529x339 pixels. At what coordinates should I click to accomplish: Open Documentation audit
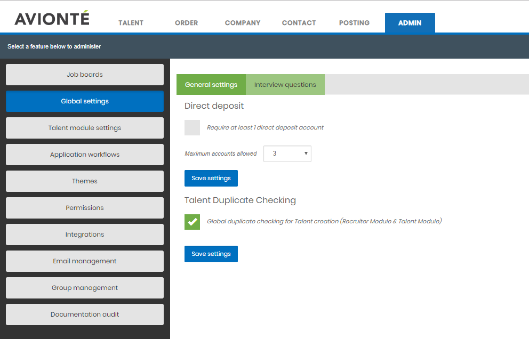85,314
